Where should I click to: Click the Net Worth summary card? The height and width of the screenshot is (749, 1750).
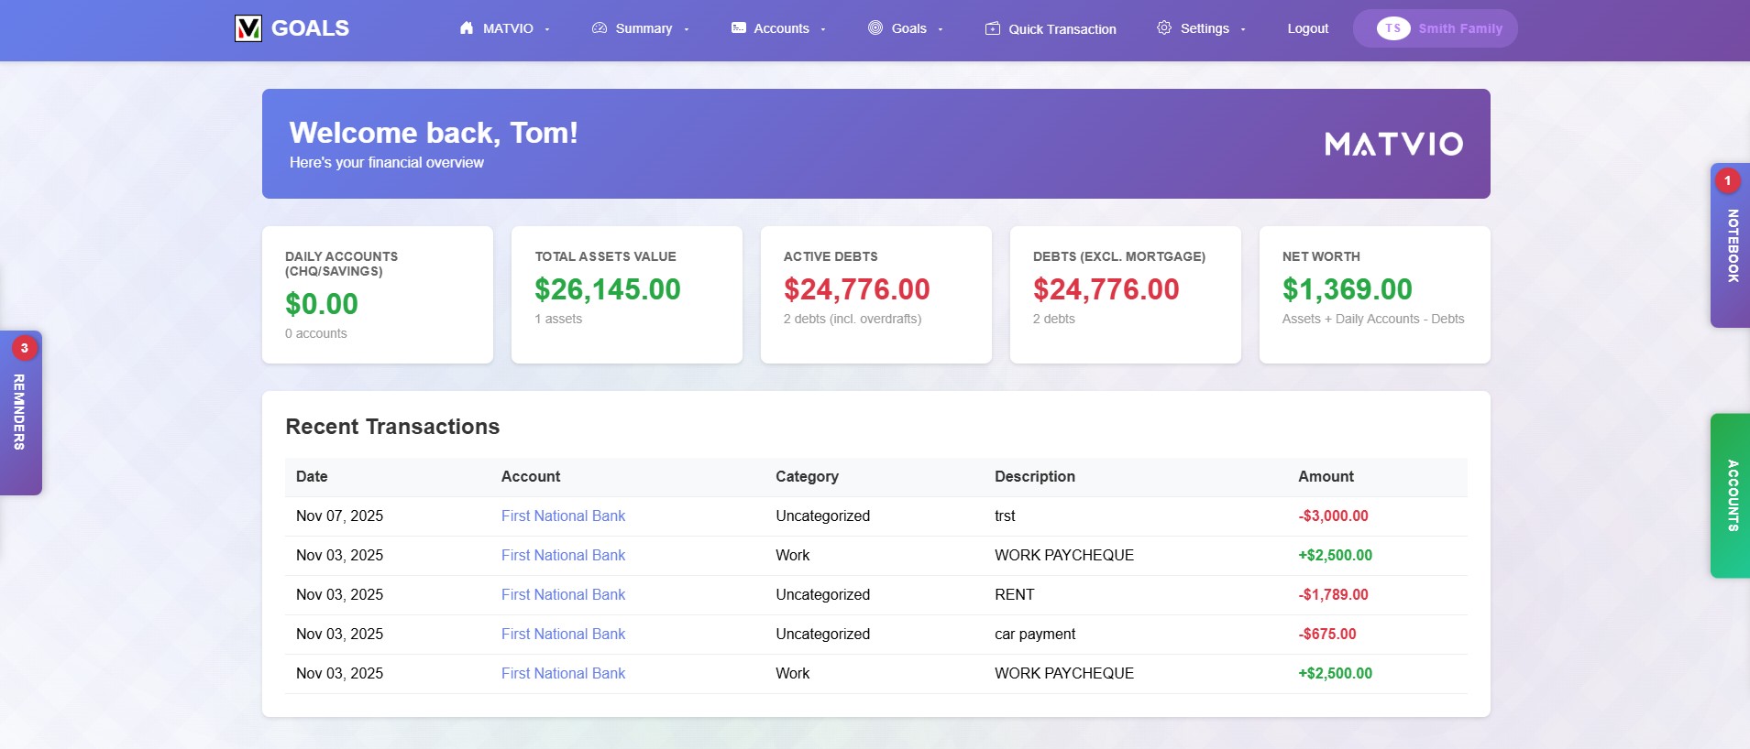click(x=1374, y=295)
